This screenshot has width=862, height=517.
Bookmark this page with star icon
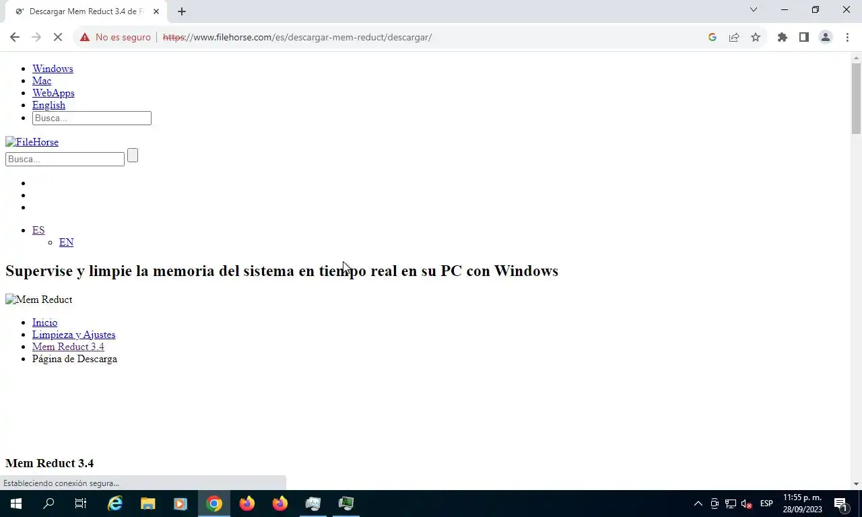pyautogui.click(x=756, y=37)
